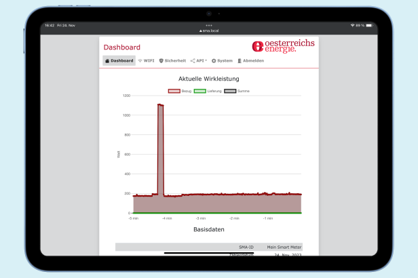Click the share icon beside API
418x278 pixels.
tap(193, 61)
